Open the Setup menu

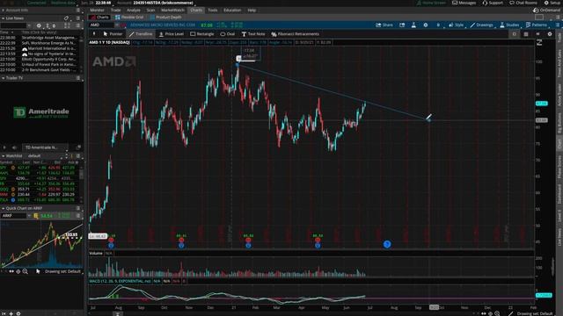(x=552, y=3)
